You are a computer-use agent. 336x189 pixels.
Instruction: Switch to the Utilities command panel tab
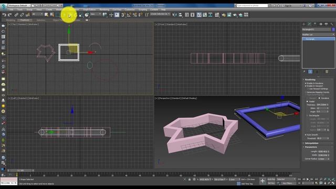(332, 24)
